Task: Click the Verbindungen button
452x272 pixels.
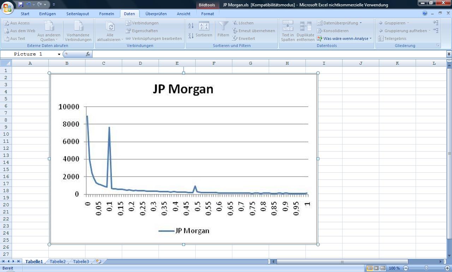Action: point(142,23)
